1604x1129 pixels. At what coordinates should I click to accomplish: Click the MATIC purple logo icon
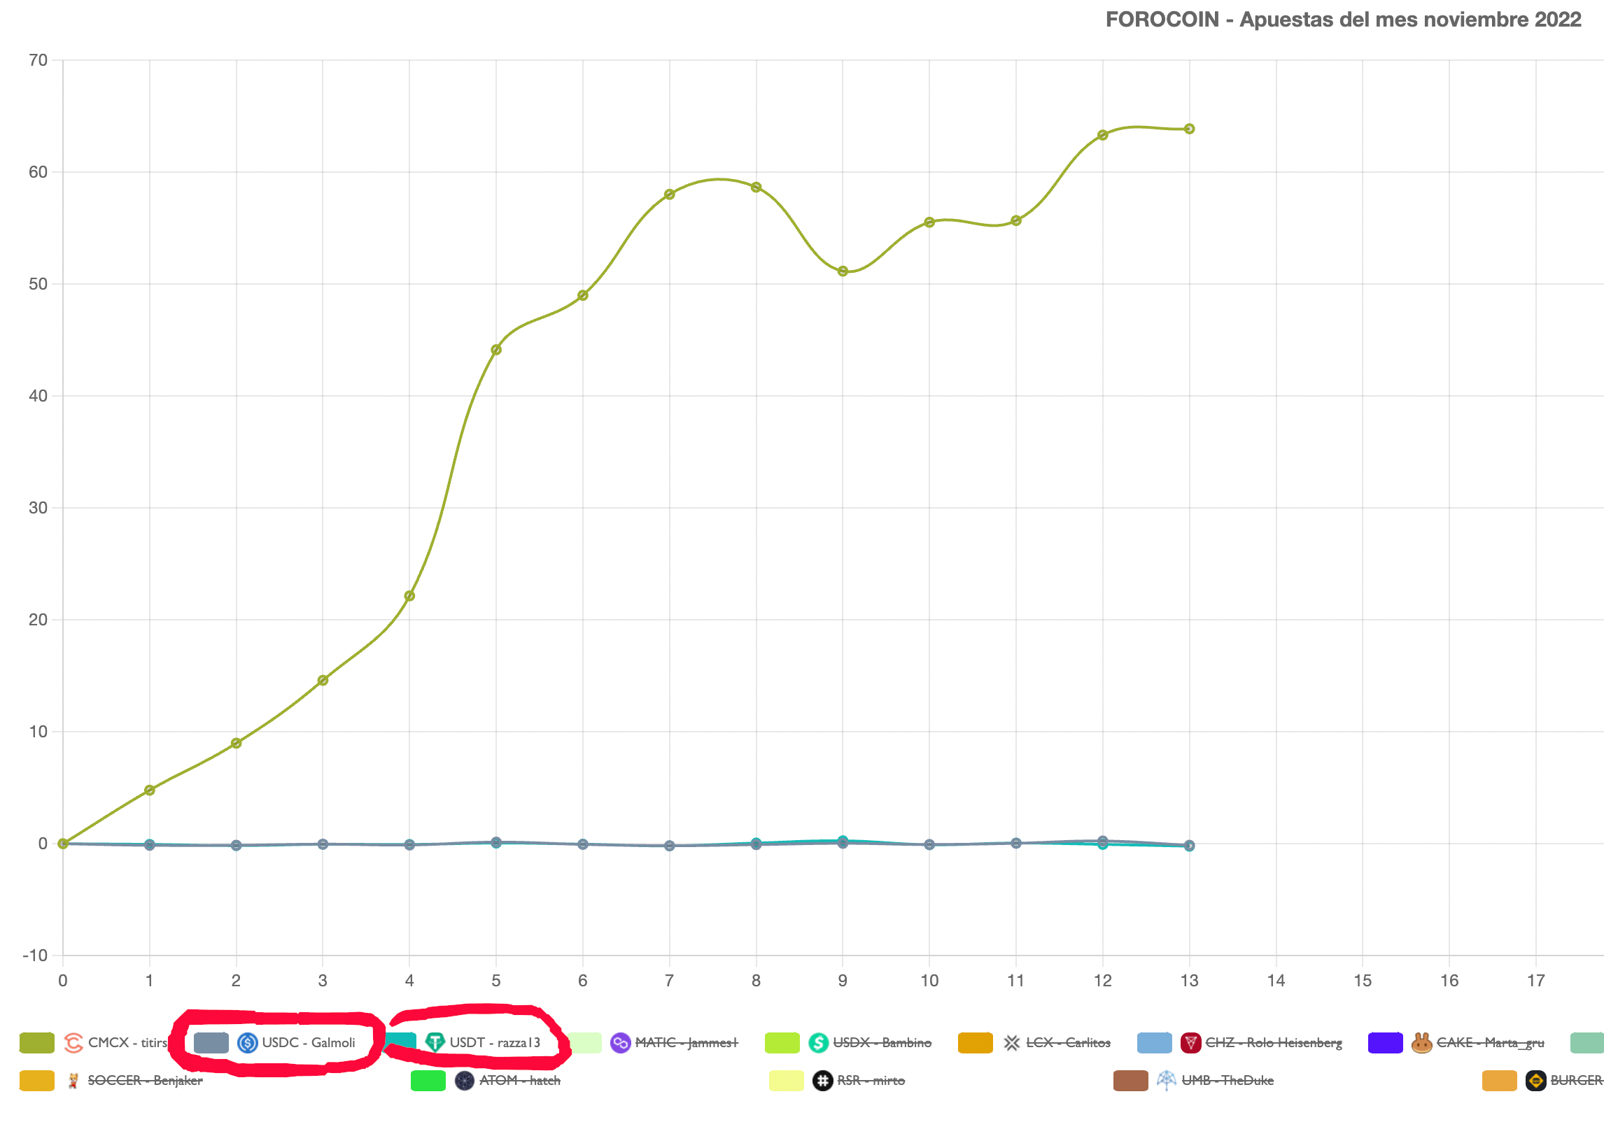[x=620, y=1043]
